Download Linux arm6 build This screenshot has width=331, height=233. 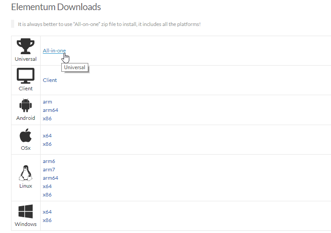pyautogui.click(x=49, y=161)
